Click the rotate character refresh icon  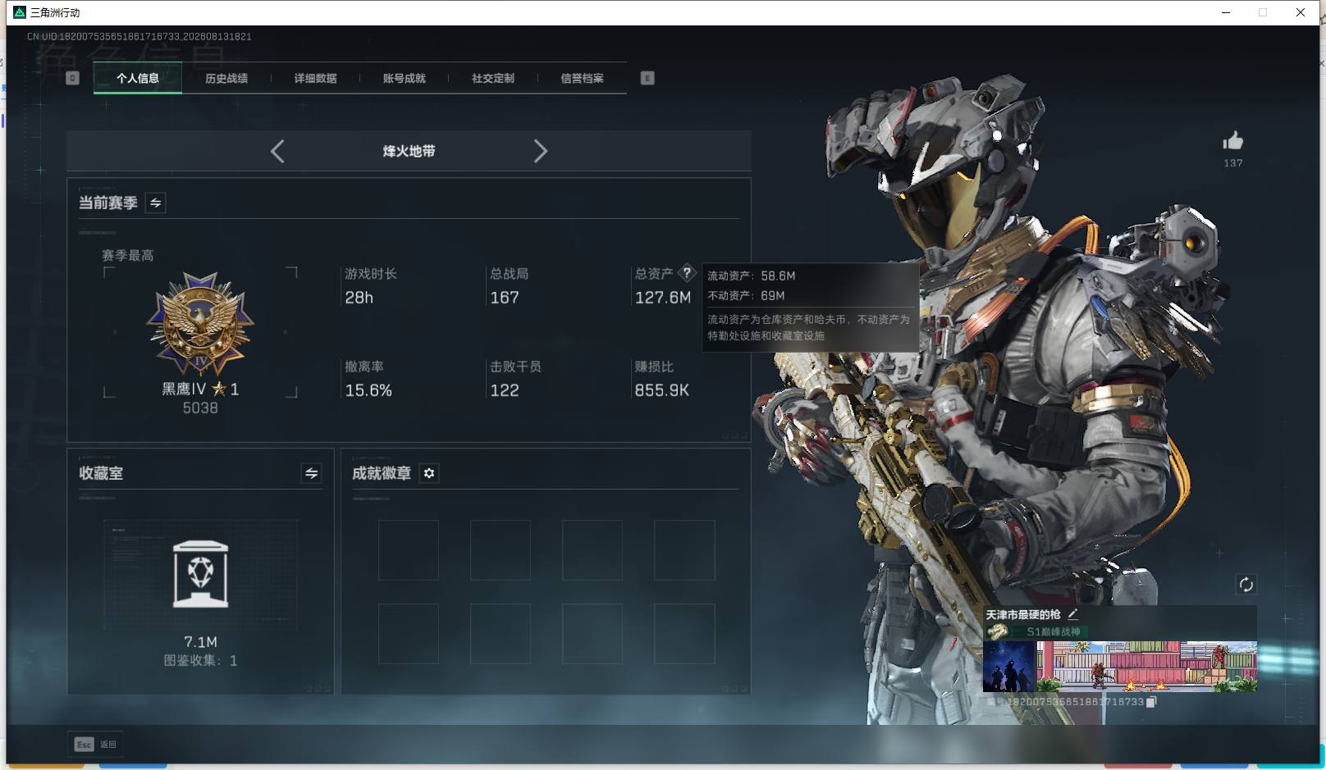point(1246,584)
